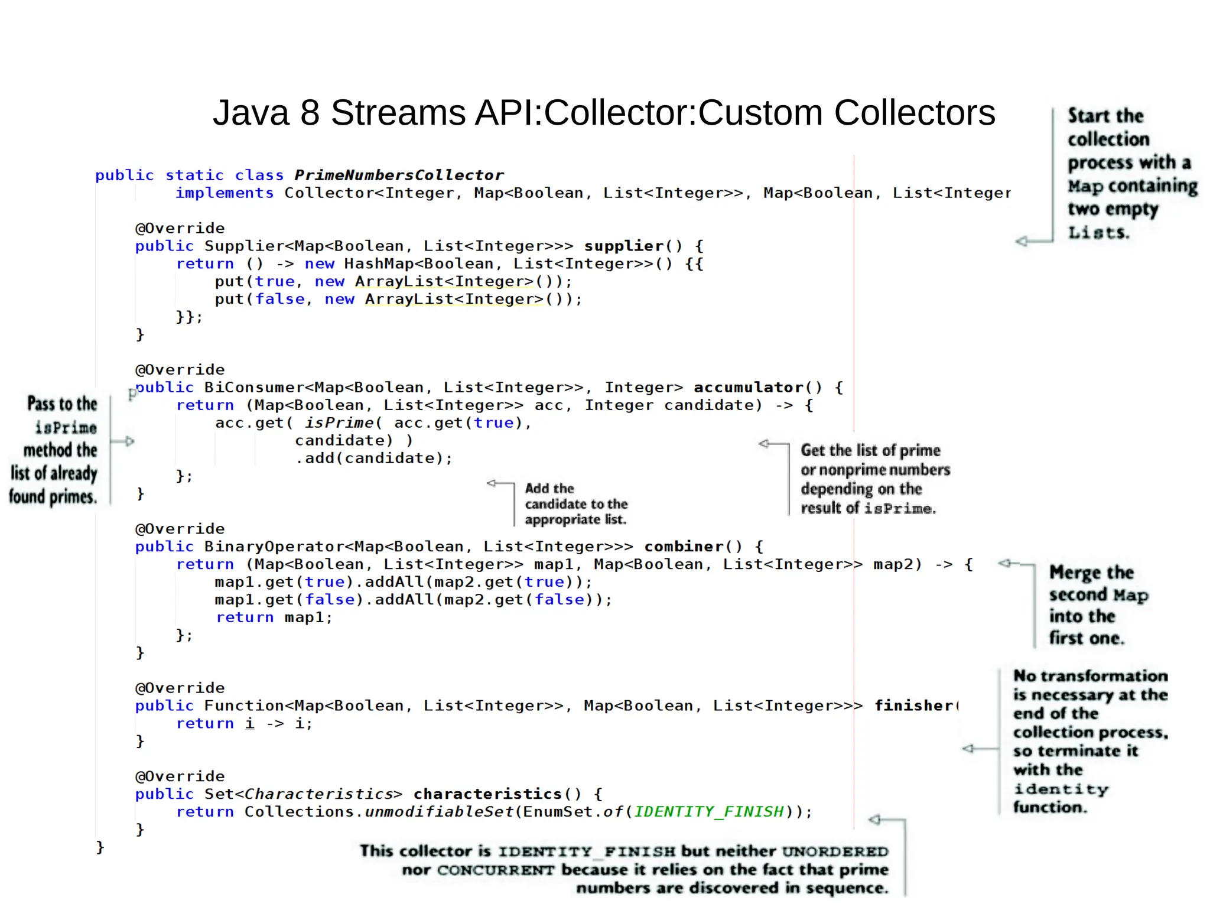Click the slide title 'Java 8 Streams API:Collector:Custom Collectors'
The image size is (1210, 907).
pyautogui.click(x=604, y=112)
